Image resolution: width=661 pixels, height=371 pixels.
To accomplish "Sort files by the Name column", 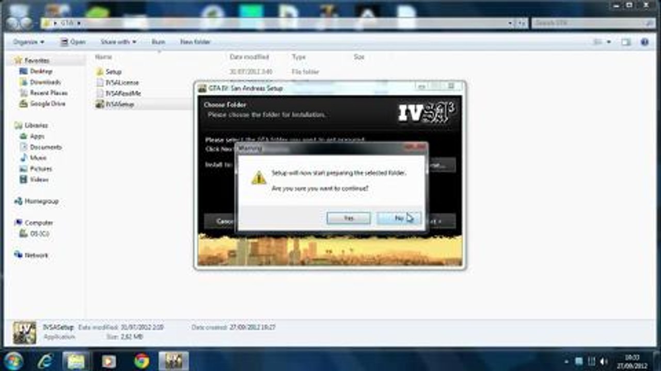I will [104, 57].
